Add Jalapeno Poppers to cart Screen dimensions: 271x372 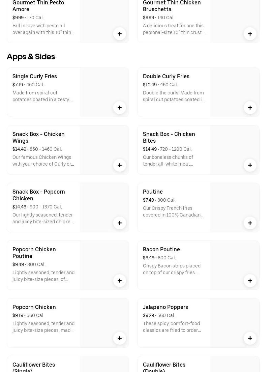click(x=250, y=338)
